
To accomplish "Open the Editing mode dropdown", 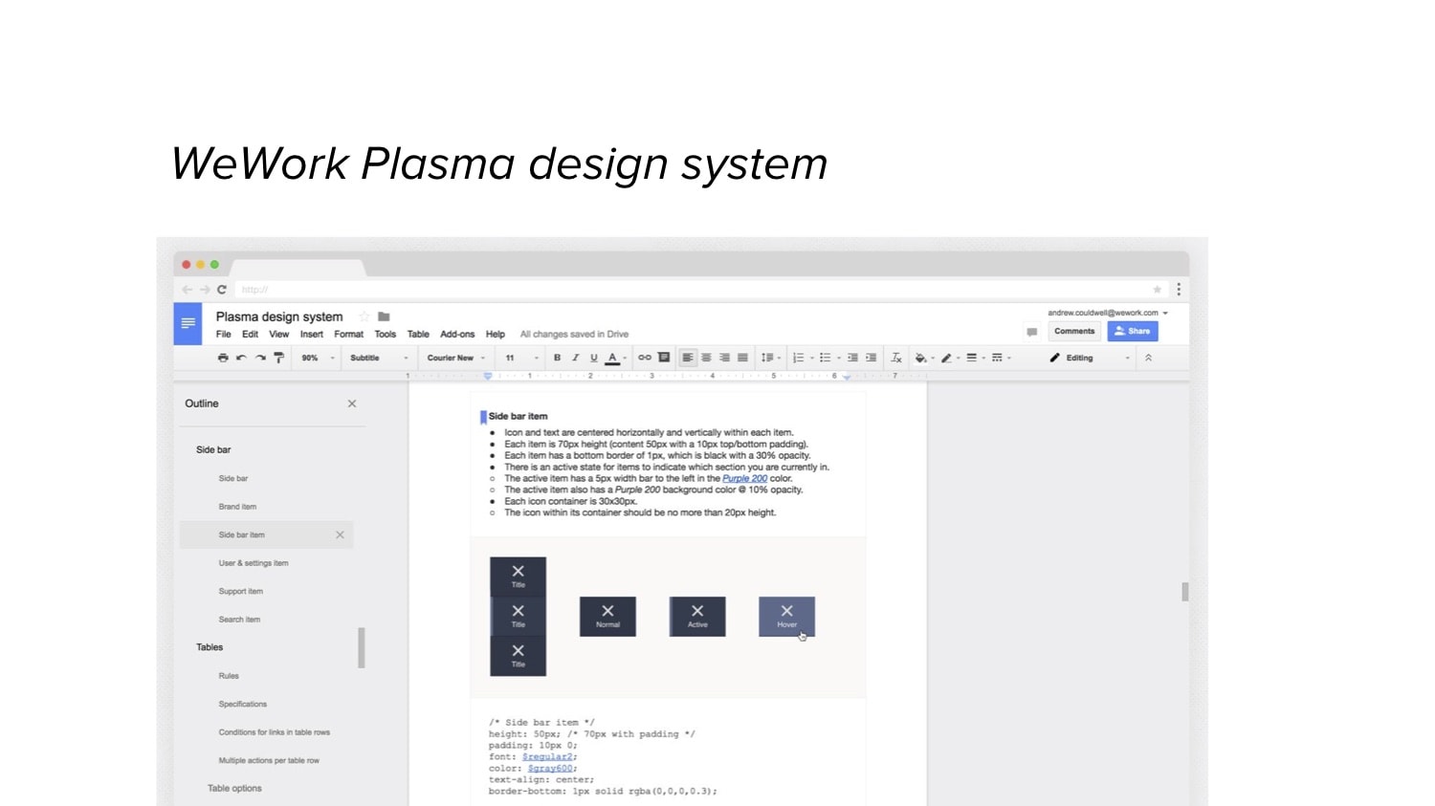I will click(x=1090, y=358).
